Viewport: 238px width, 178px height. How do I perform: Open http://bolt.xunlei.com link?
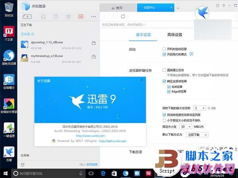coord(113,141)
